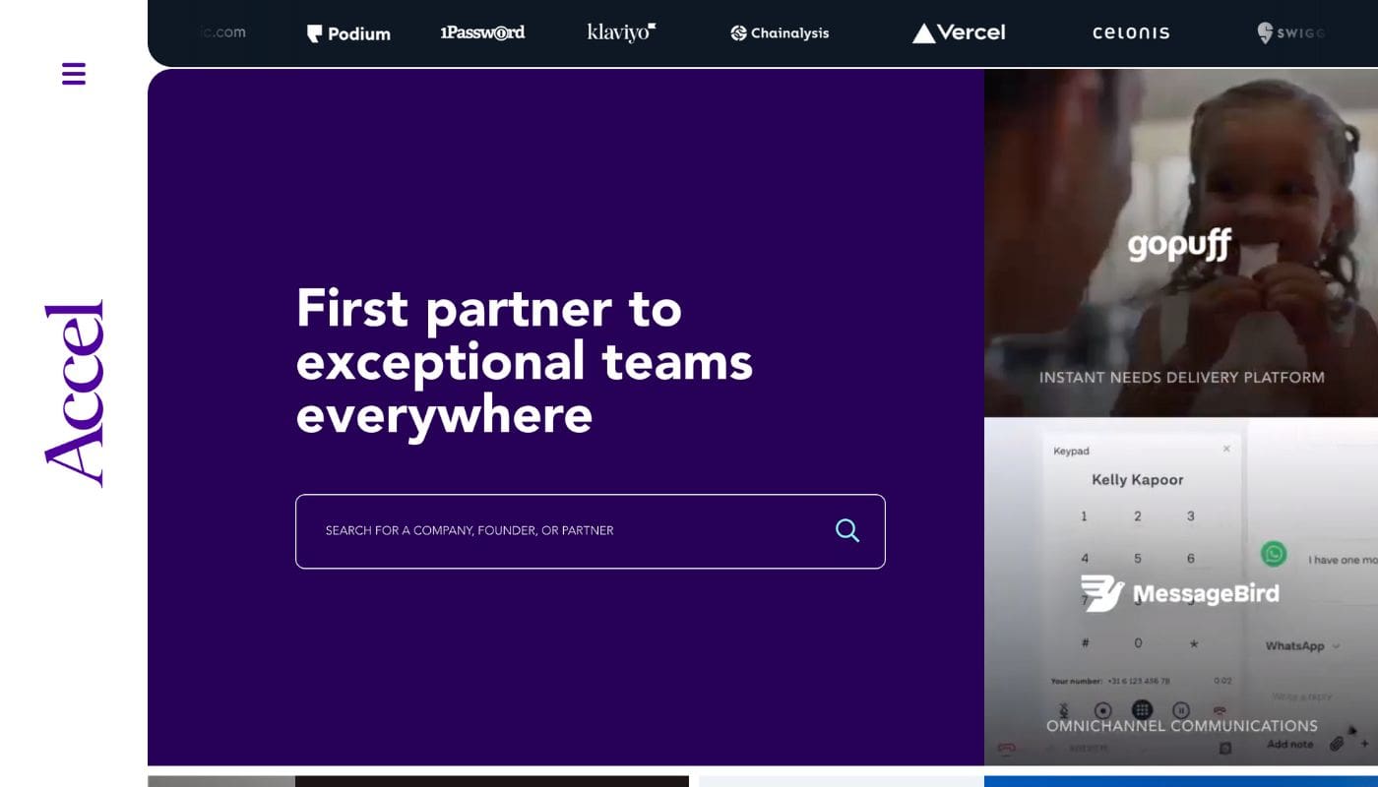
Task: Click the MessageBird logo on the tile
Action: tap(1180, 593)
